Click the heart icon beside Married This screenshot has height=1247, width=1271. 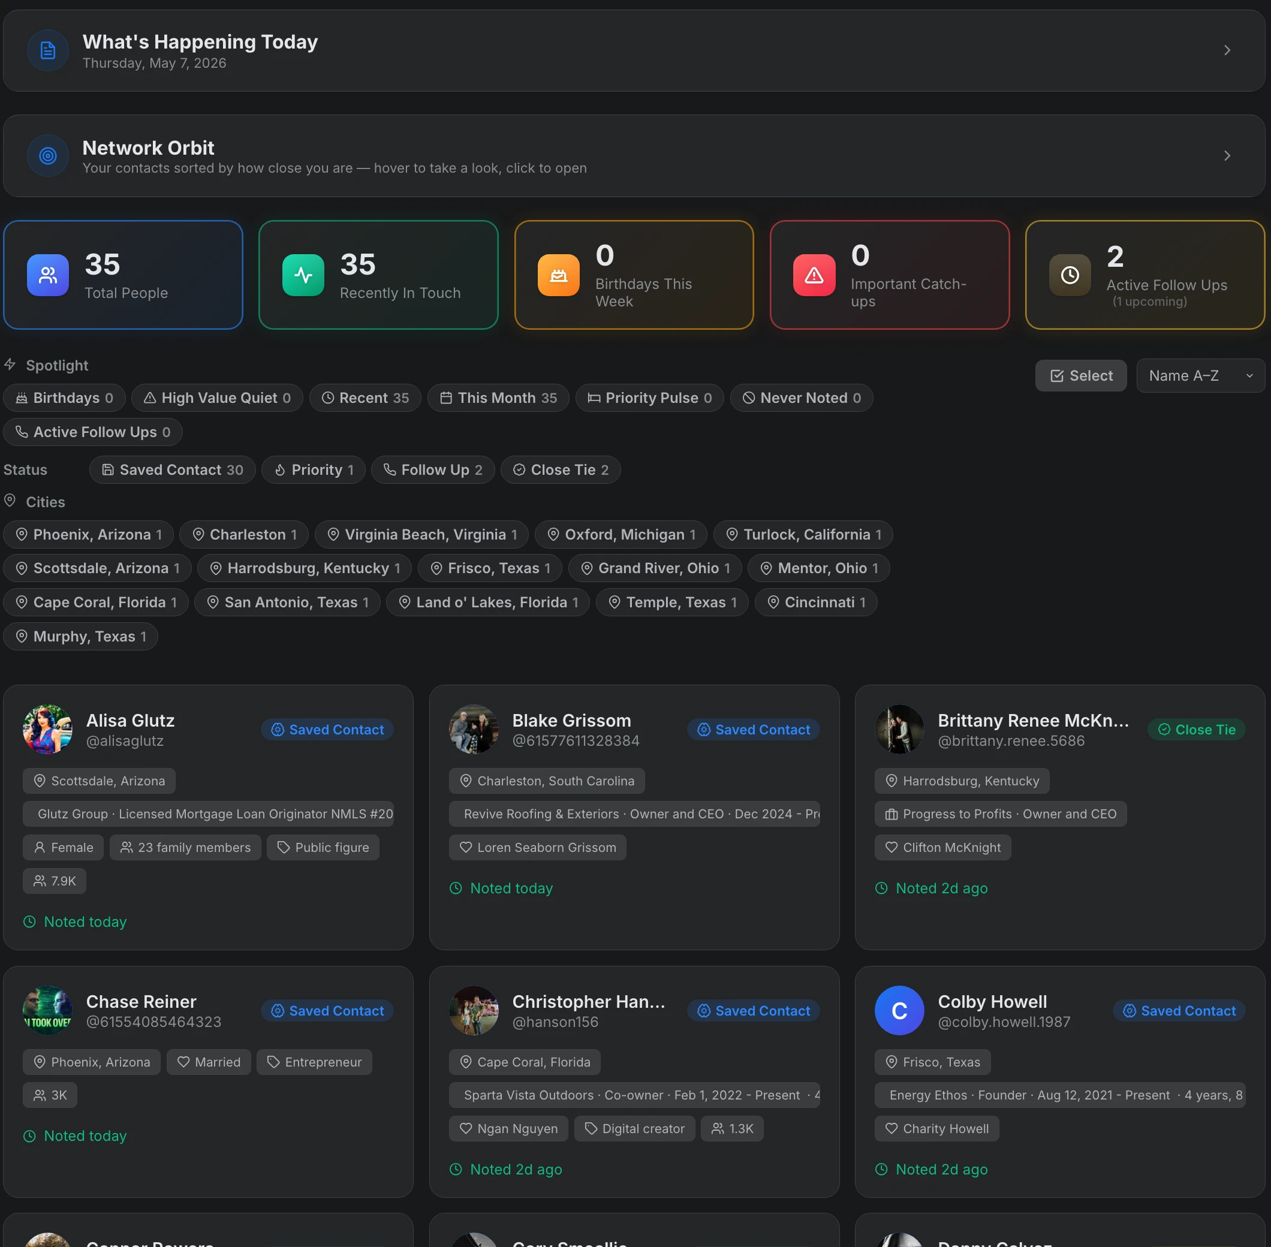(183, 1062)
